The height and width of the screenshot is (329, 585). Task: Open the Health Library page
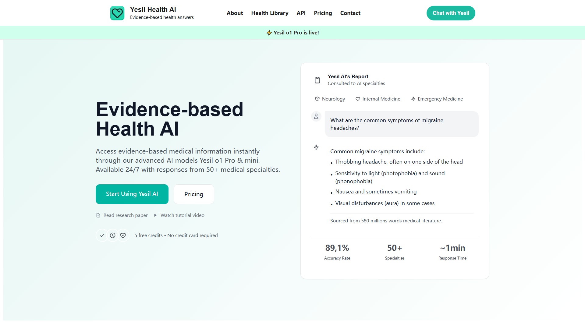point(270,13)
